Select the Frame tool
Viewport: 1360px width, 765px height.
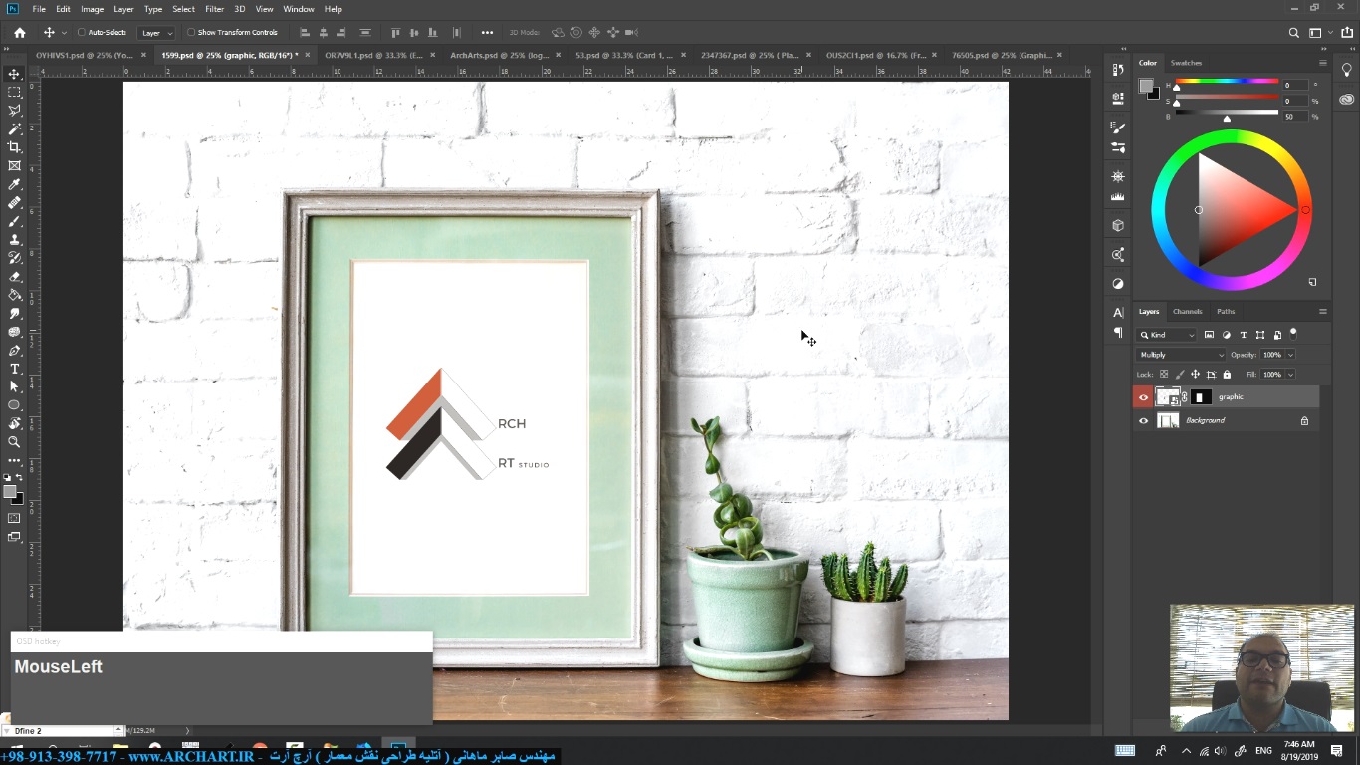[x=14, y=165]
